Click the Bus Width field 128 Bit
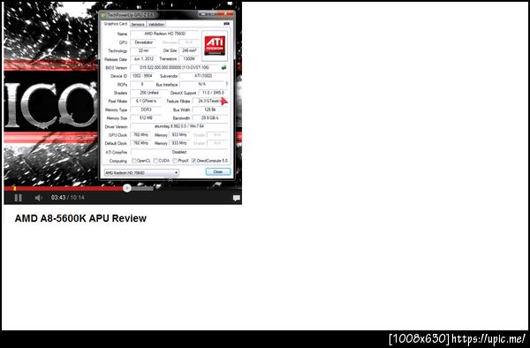The image size is (530, 348). [210, 110]
